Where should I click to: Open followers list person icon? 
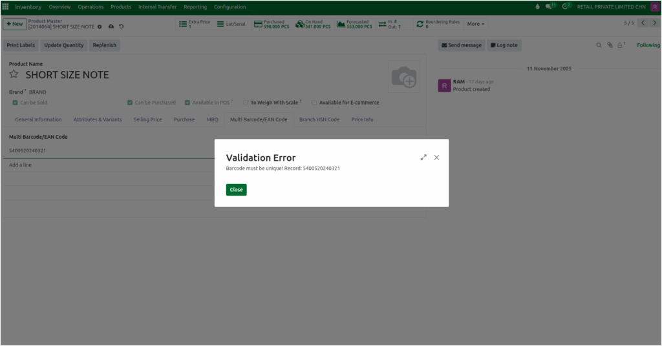[x=621, y=45]
